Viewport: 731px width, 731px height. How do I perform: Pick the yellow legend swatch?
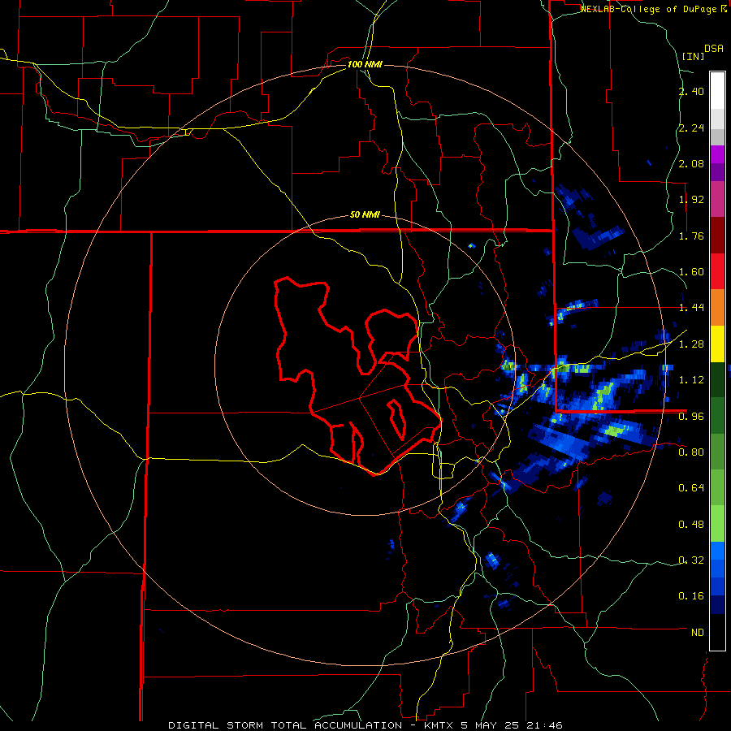[x=717, y=344]
